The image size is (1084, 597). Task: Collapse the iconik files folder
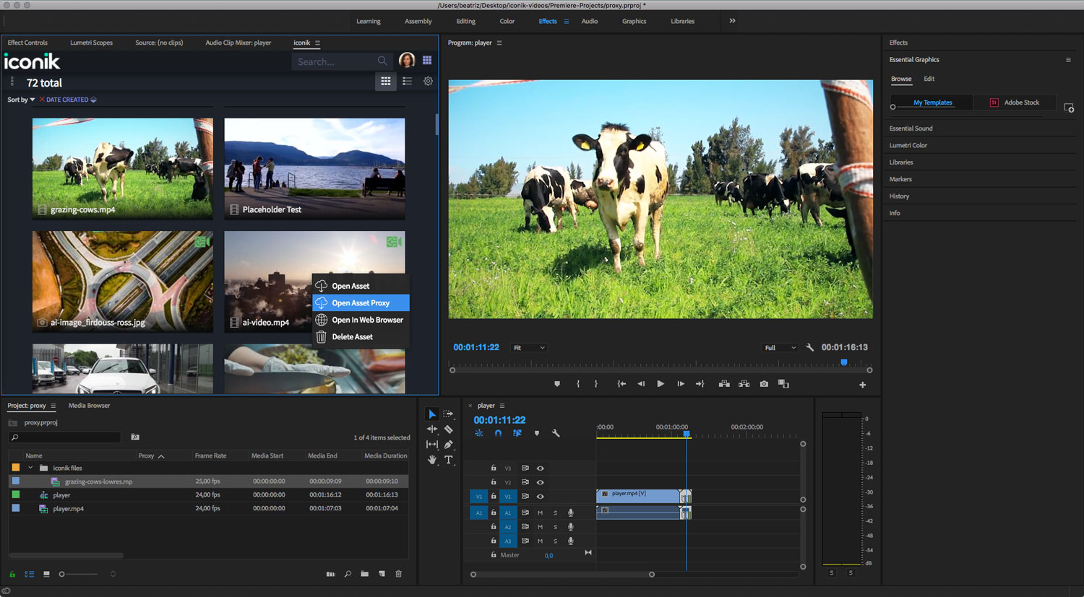tap(30, 468)
